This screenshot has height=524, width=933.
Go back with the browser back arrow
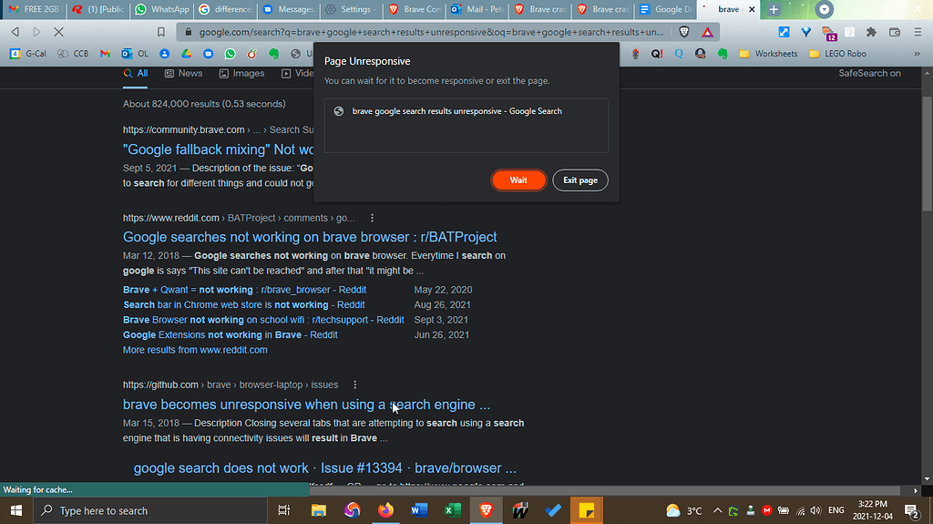point(15,32)
